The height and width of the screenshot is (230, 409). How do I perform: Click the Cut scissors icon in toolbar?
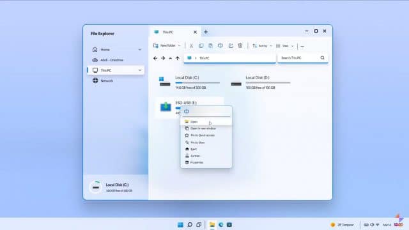click(x=191, y=46)
